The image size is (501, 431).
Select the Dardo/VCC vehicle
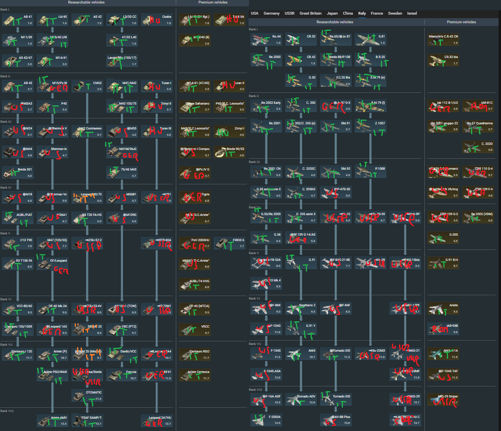pyautogui.click(x=122, y=354)
